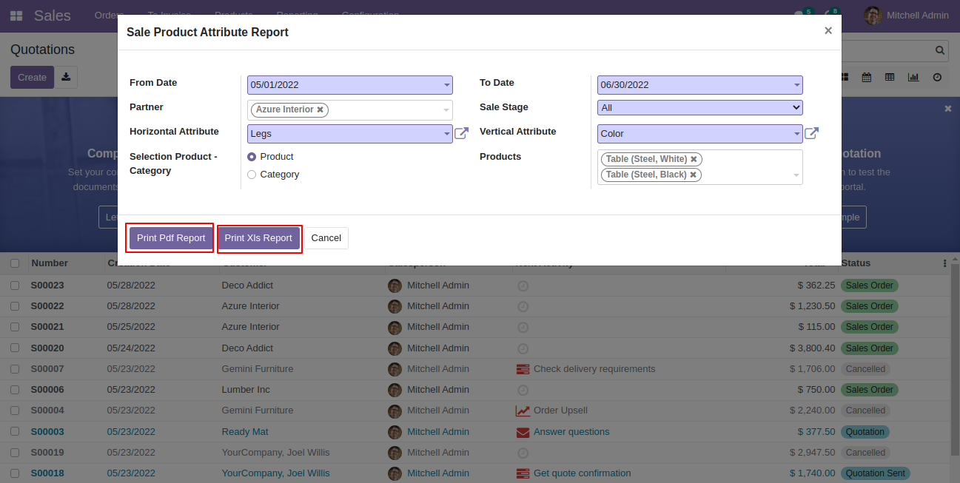Expand the Partner tags dropdown arrow
960x483 pixels.
pyautogui.click(x=446, y=110)
